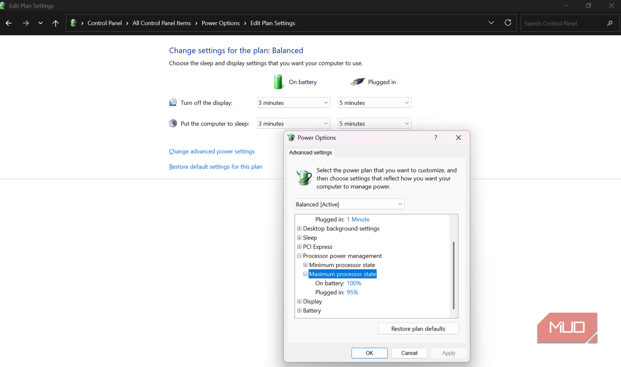Close the Power Options dialog
The height and width of the screenshot is (367, 621).
458,138
